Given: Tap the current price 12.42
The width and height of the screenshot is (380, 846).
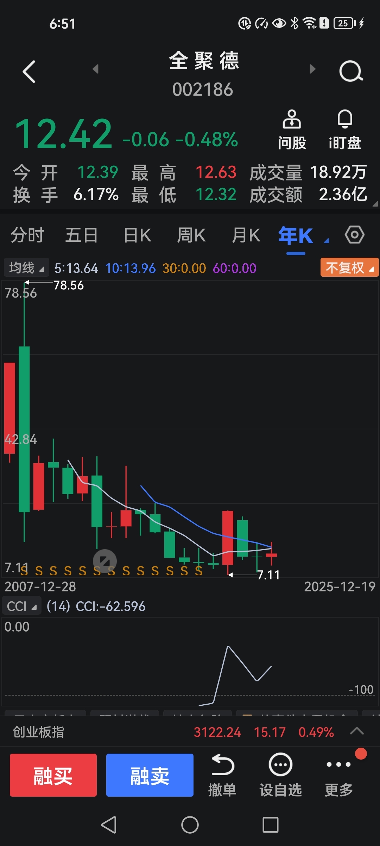Looking at the screenshot, I should click(x=63, y=134).
